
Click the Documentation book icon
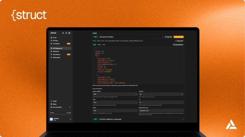51,107
